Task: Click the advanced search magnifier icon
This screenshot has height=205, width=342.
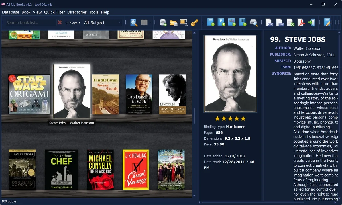Action: coord(134,23)
